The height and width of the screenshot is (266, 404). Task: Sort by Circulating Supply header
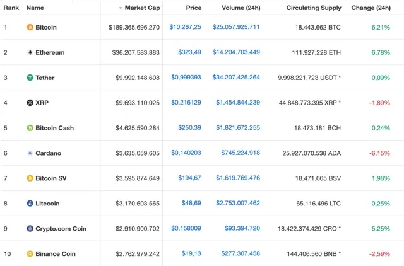coord(314,8)
